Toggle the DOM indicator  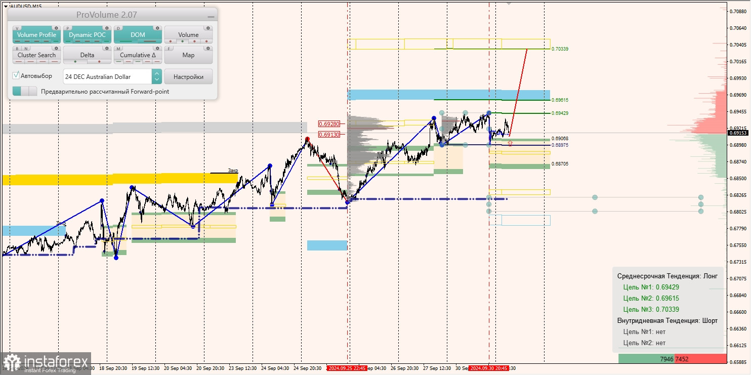138,35
